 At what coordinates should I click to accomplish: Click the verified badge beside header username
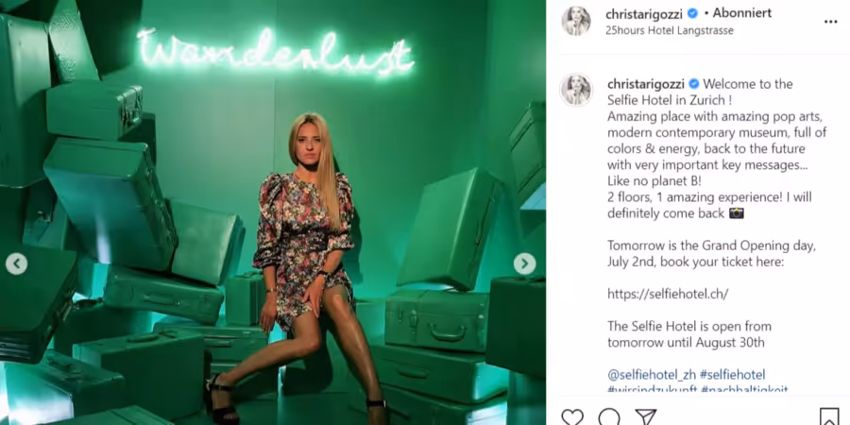coord(692,14)
